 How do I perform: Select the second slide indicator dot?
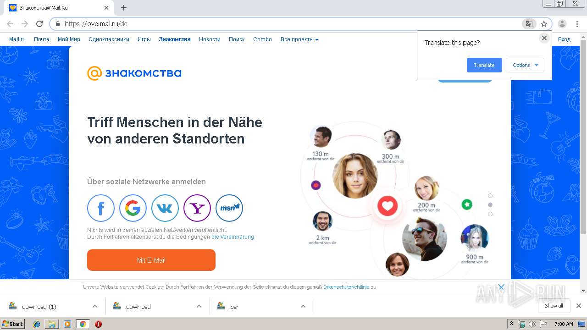coord(490,205)
